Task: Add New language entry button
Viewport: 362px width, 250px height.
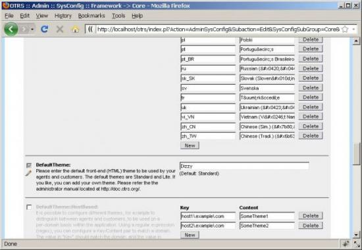Action: click(190, 145)
